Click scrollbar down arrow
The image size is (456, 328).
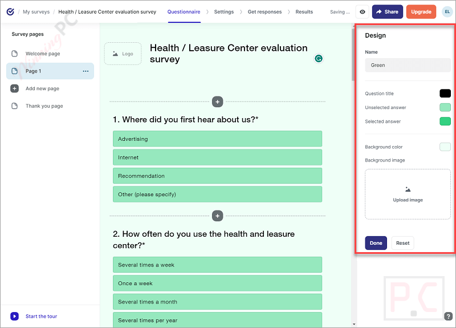coord(354,324)
